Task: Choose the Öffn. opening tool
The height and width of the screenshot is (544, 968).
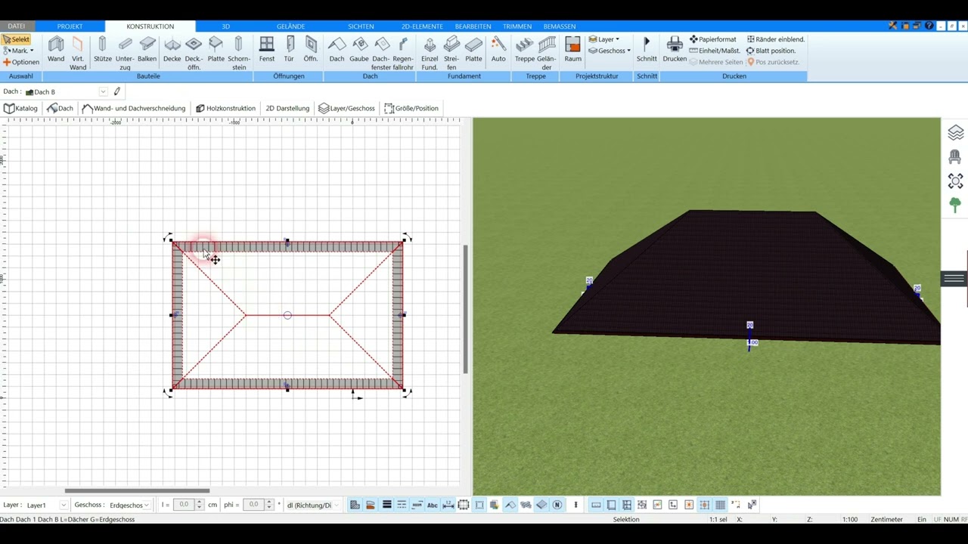Action: click(x=311, y=50)
